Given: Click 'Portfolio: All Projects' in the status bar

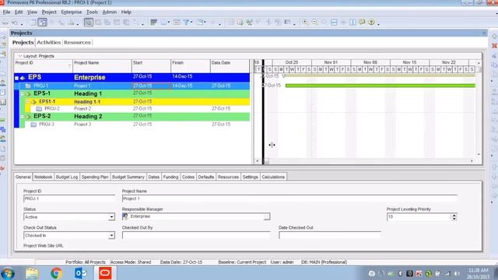Looking at the screenshot, I should [86, 262].
